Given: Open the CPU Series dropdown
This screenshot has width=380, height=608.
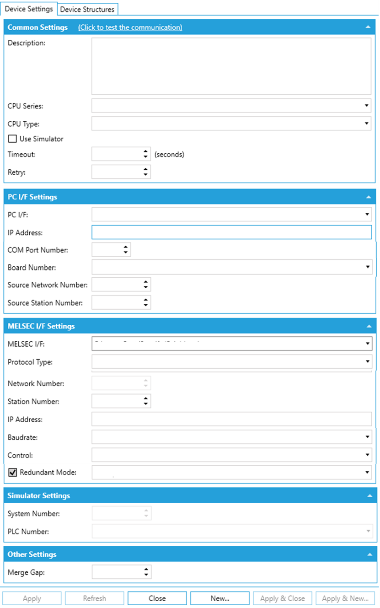Looking at the screenshot, I should tap(367, 106).
